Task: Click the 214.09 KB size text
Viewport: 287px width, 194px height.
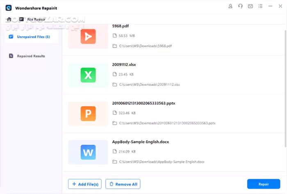Action: click(127, 151)
